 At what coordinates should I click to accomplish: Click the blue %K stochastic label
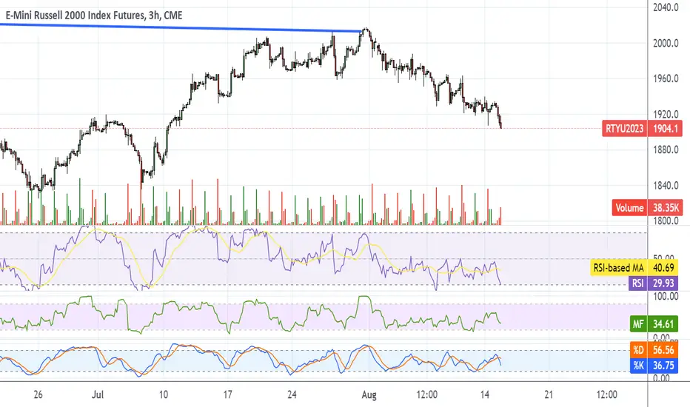point(638,366)
